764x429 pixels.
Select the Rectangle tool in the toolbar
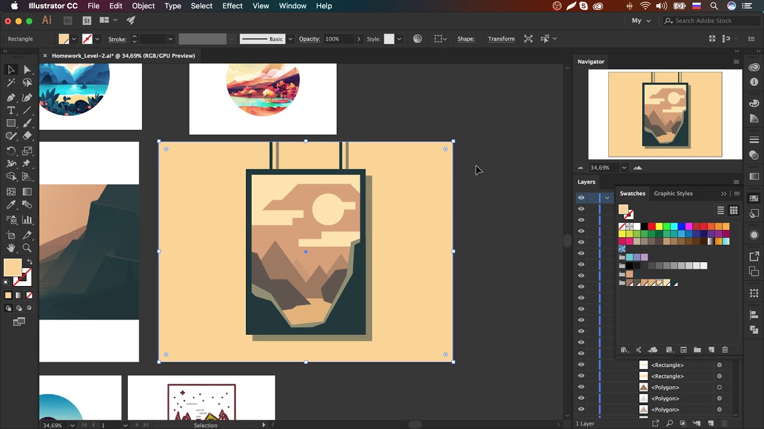click(11, 123)
